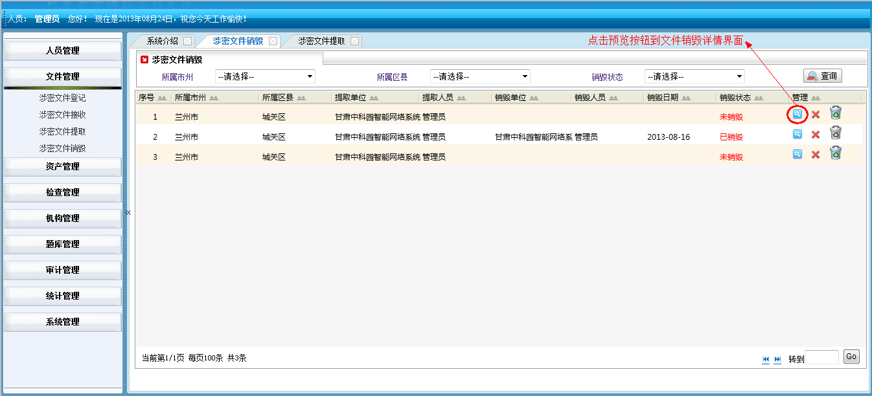Expand 题库管理 sidebar section

point(63,244)
